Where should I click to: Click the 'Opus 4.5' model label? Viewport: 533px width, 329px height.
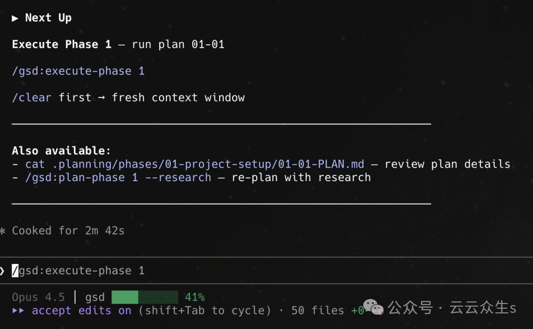(x=38, y=297)
